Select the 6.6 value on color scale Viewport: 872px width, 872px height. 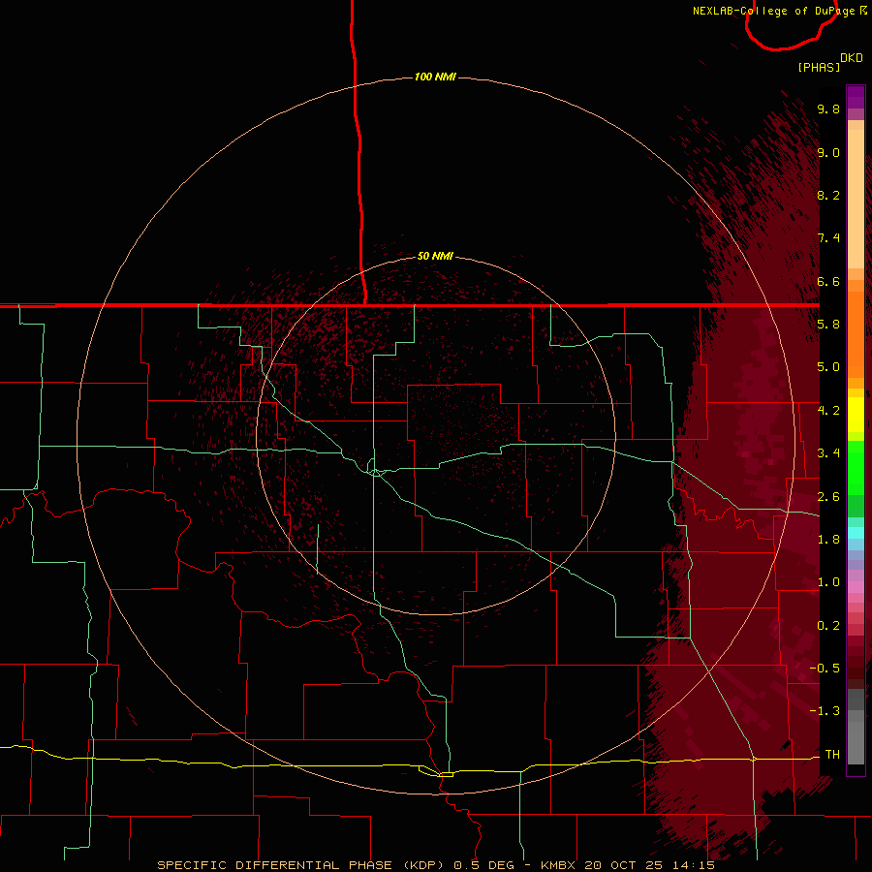828,281
